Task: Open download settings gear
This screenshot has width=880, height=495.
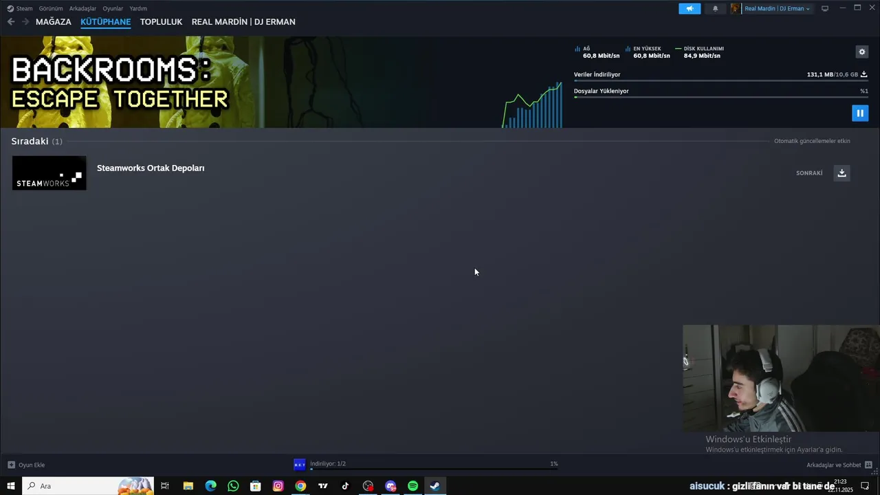Action: click(862, 52)
